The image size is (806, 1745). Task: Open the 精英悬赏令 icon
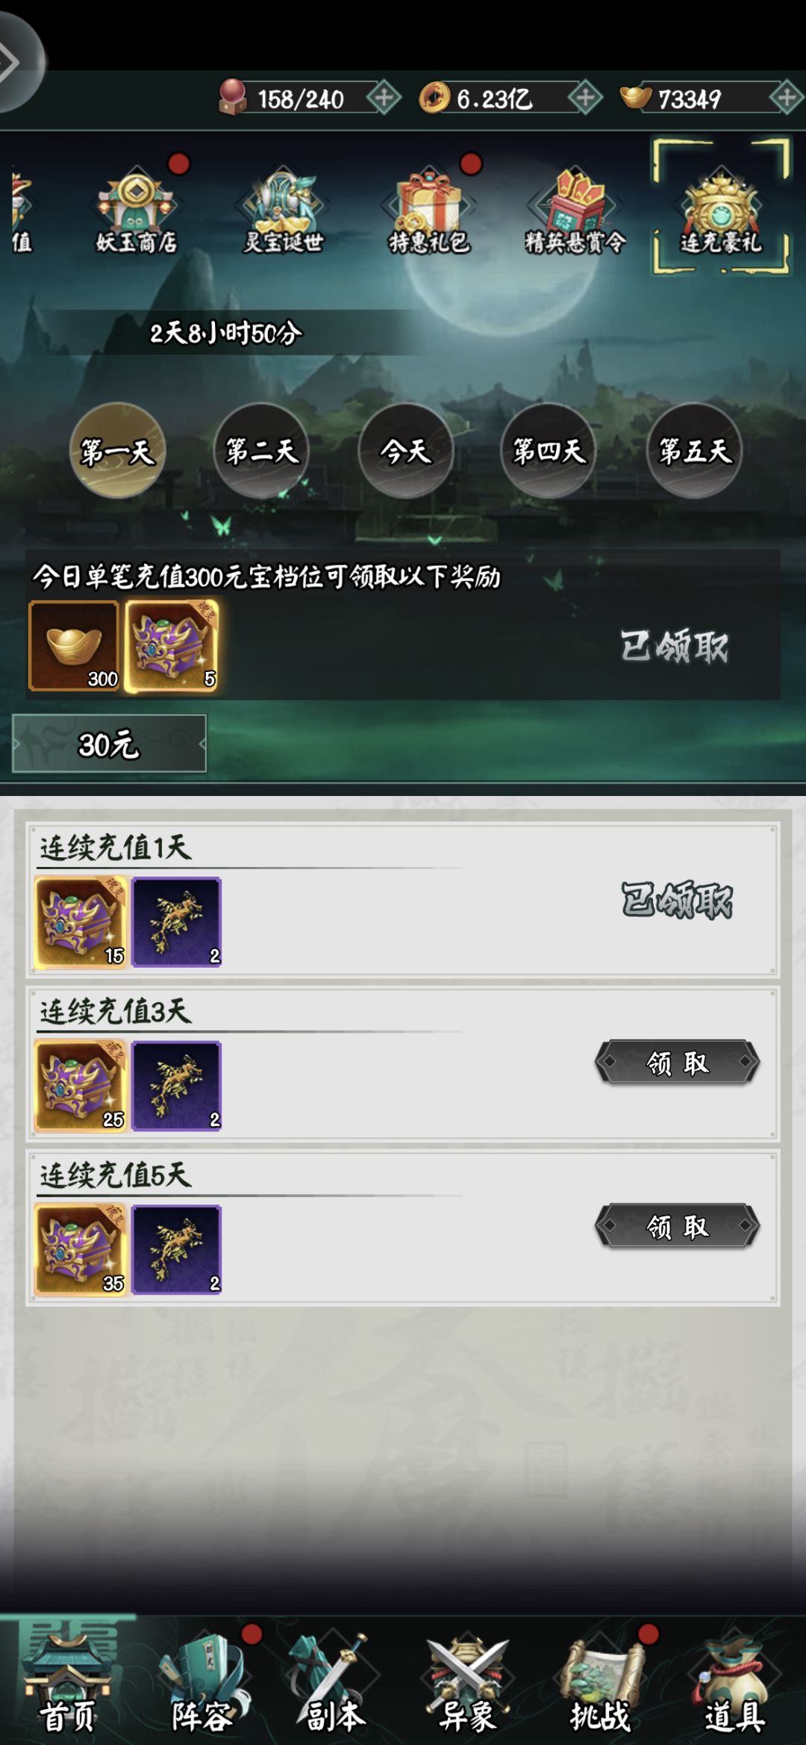tap(575, 211)
